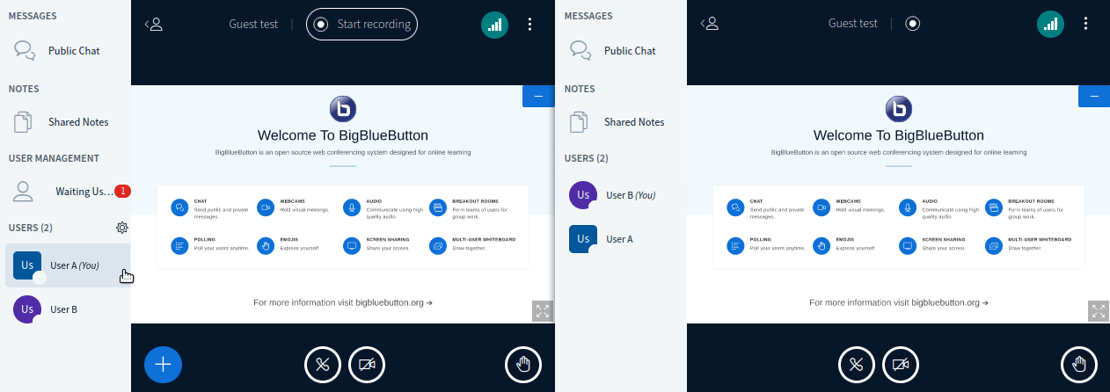Click Screen Sharing icon in User A slide
Screen dimensions: 1110x392
click(x=351, y=245)
